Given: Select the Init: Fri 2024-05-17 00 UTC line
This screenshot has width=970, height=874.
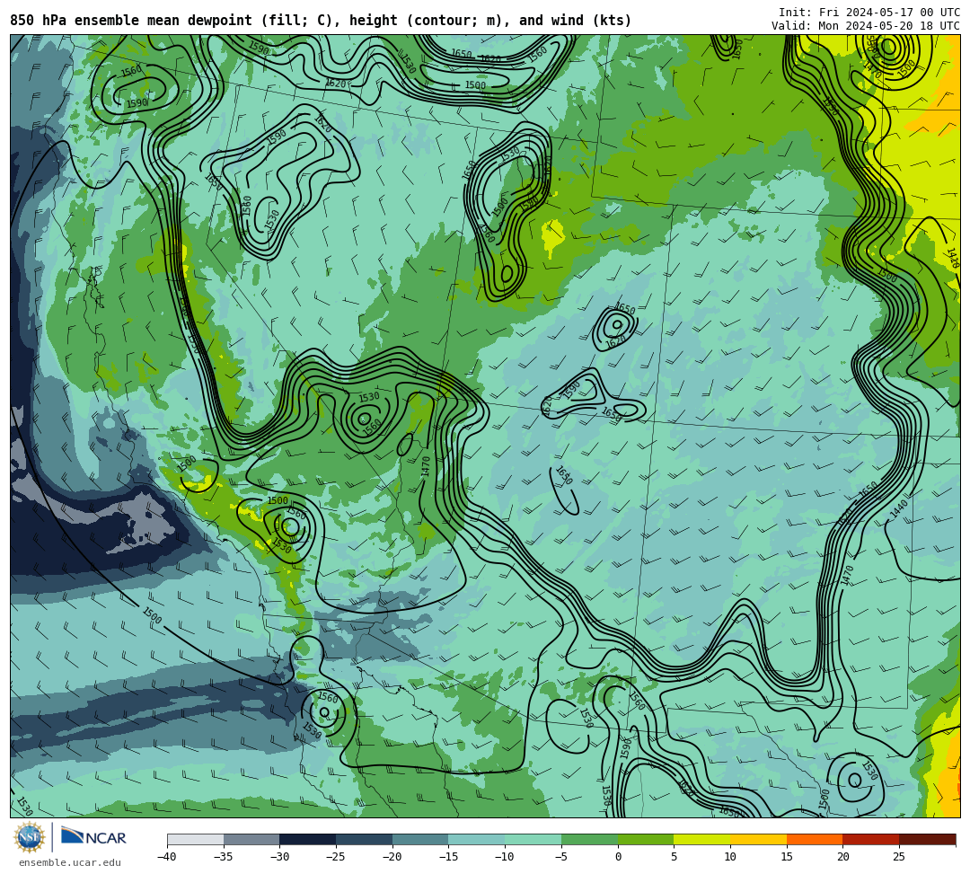Looking at the screenshot, I should click(869, 13).
